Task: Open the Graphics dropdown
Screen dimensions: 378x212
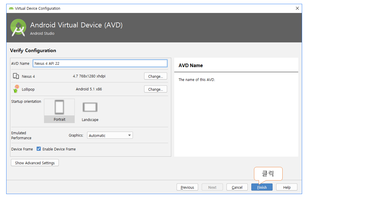Action: tap(110, 135)
